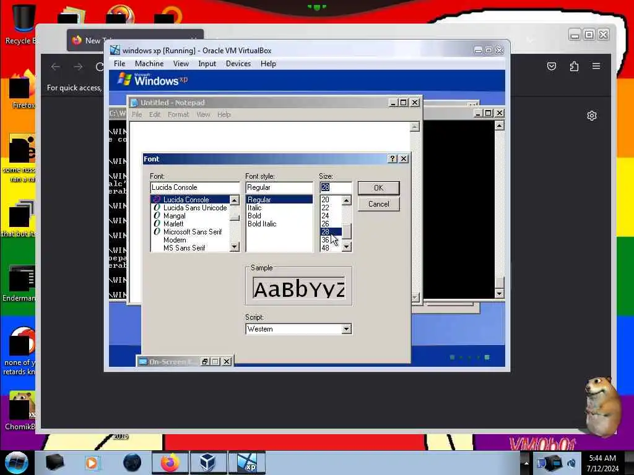Click Windows XP VM taskbar icon
This screenshot has height=475, width=634.
point(247,463)
